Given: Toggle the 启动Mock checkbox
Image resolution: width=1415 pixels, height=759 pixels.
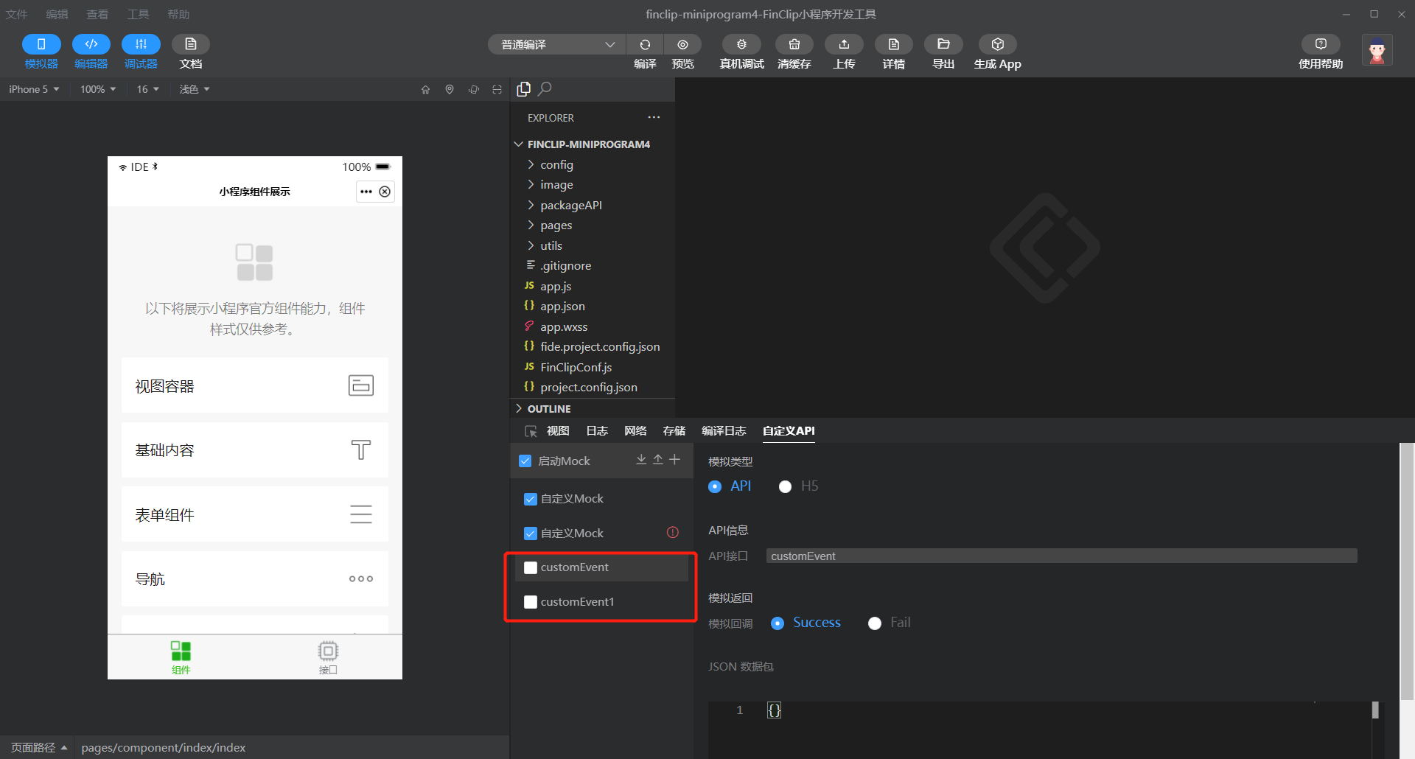Looking at the screenshot, I should [525, 461].
